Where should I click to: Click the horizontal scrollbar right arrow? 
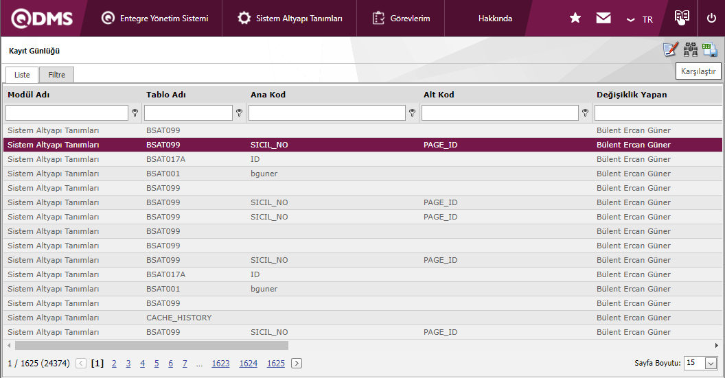[x=717, y=346]
